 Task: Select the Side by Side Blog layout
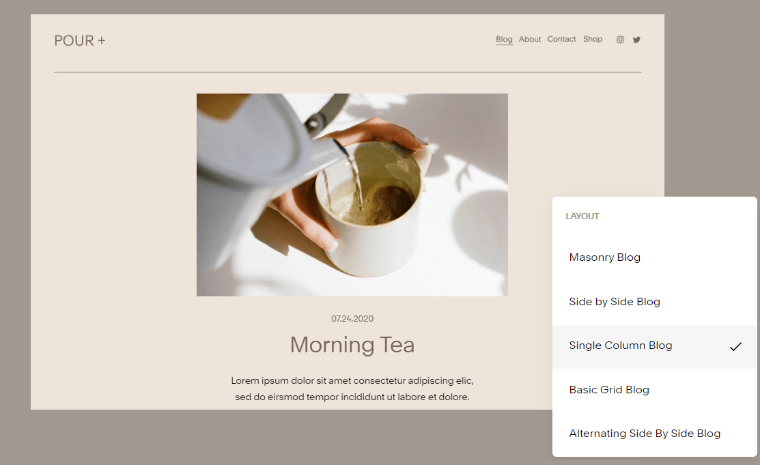pos(614,301)
